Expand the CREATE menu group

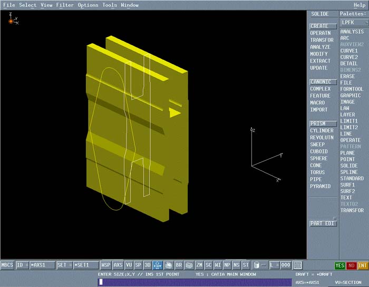point(319,26)
